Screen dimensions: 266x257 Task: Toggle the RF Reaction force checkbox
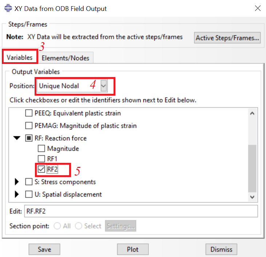tap(29, 138)
